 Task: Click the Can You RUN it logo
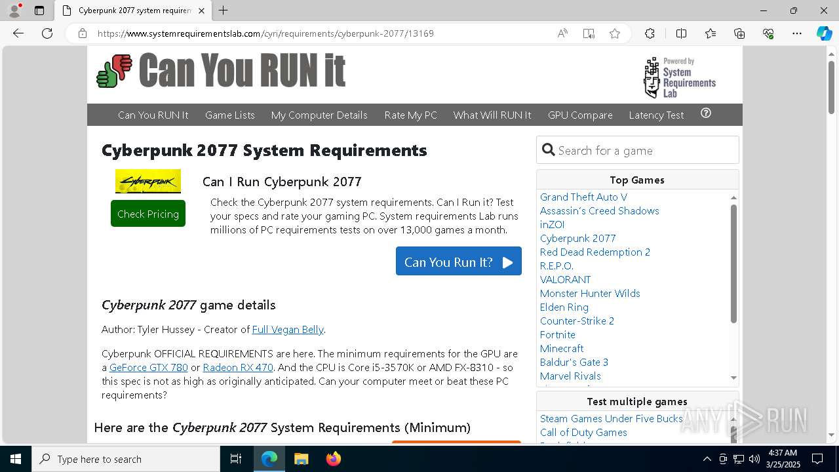click(221, 70)
